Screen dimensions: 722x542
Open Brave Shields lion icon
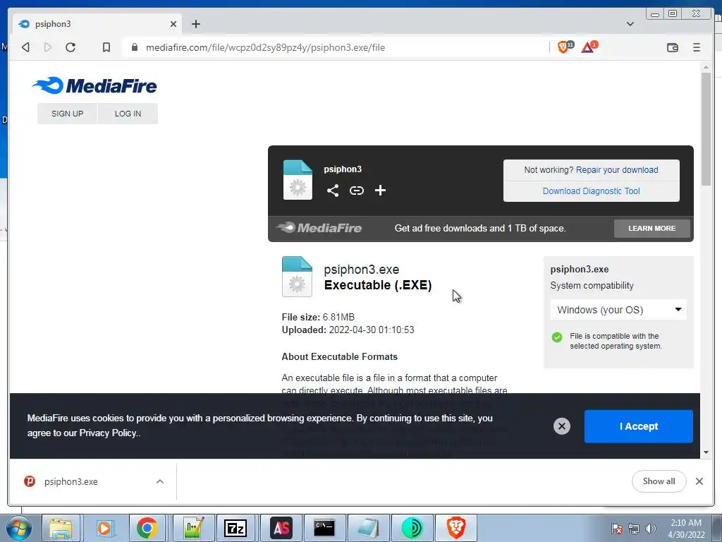point(565,47)
